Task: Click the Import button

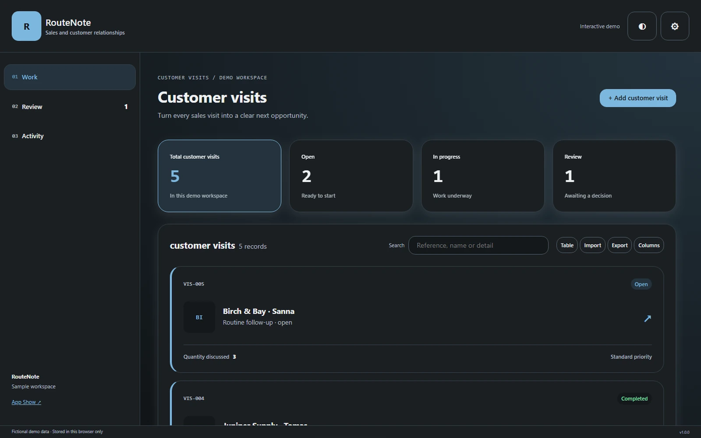Action: (x=592, y=245)
